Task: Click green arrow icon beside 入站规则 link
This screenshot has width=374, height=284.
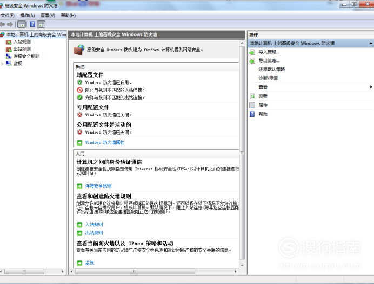Action: 79,225
